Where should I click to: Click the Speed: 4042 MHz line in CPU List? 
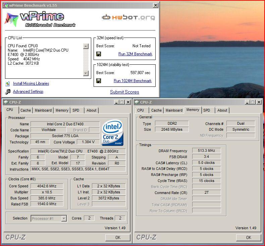24,59
